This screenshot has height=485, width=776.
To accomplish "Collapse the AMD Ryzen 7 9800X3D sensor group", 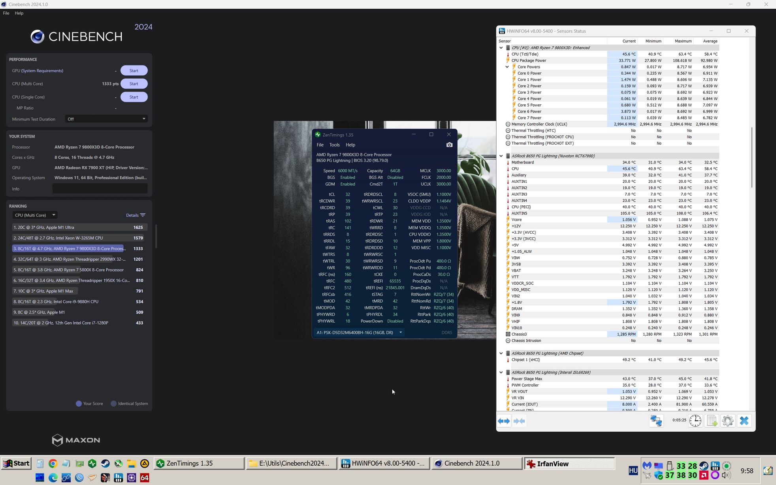I will click(x=501, y=48).
